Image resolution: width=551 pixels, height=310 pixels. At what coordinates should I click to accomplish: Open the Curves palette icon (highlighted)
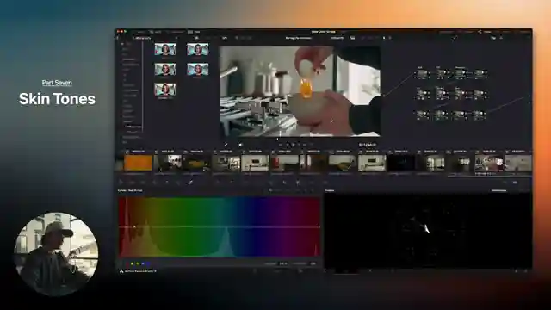pos(190,182)
